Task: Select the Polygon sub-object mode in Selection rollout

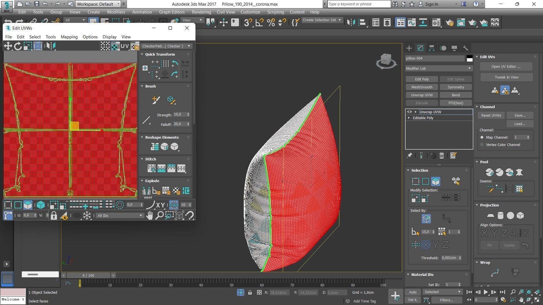Action: [436, 181]
